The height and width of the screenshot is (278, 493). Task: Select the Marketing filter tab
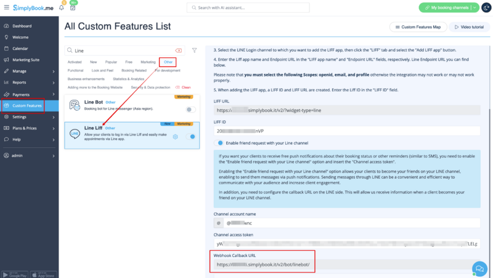click(x=148, y=62)
